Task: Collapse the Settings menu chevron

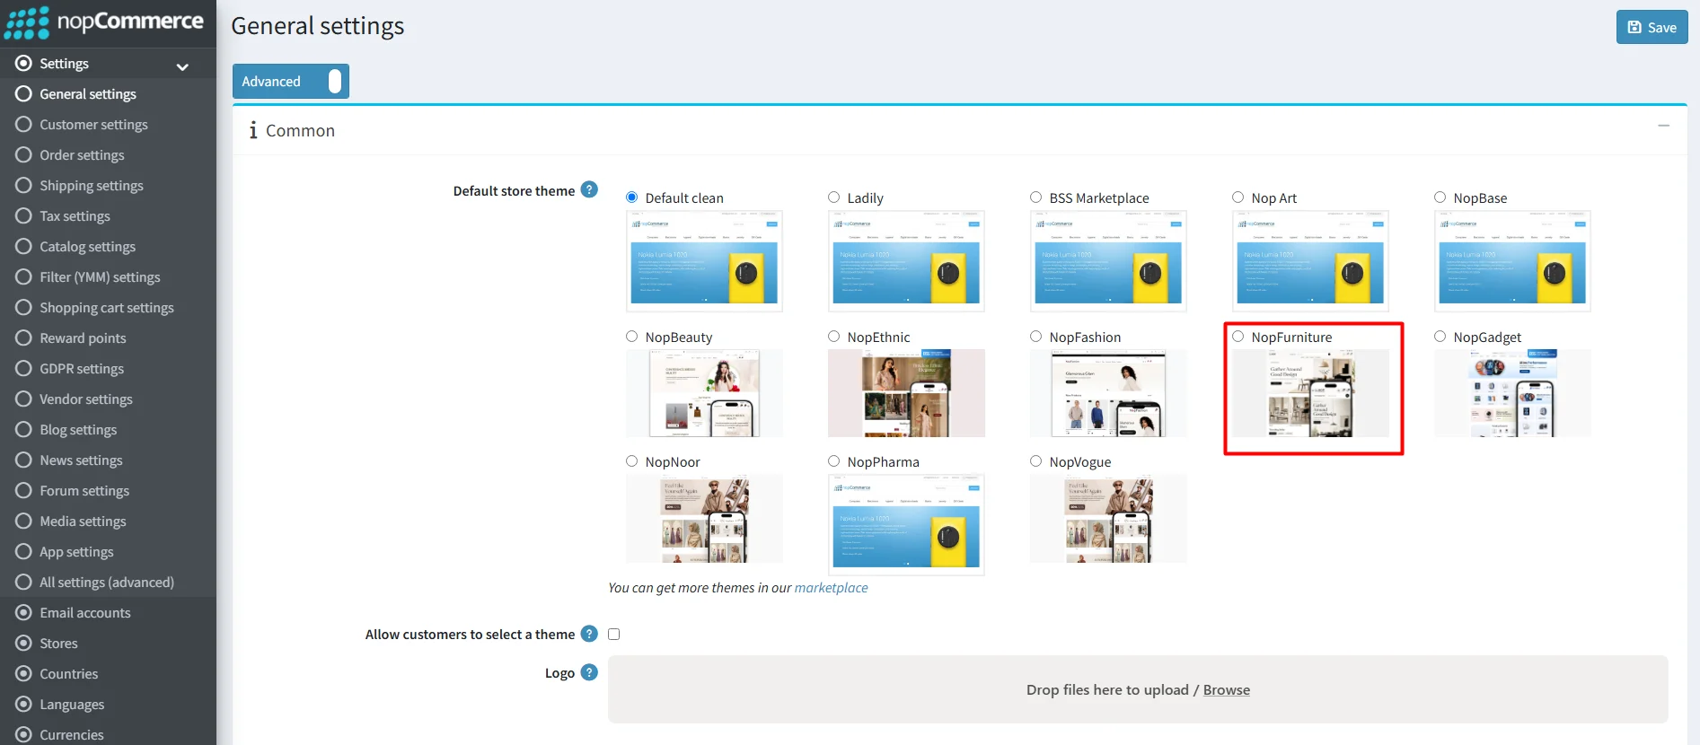Action: [x=182, y=66]
